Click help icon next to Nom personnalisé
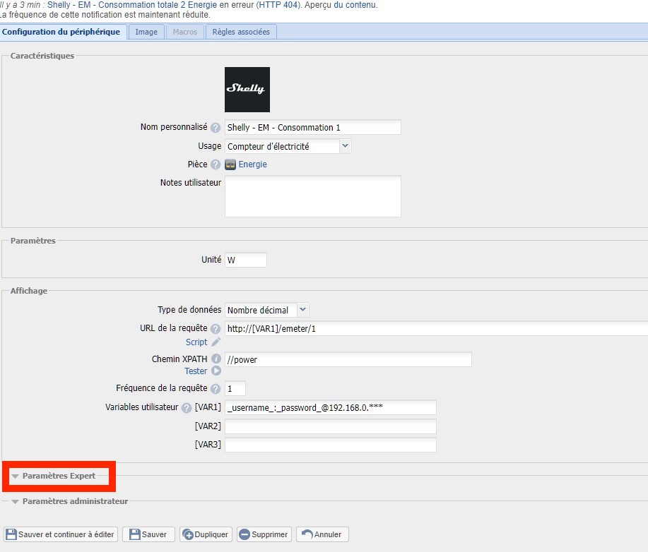This screenshot has width=648, height=552. 216,128
